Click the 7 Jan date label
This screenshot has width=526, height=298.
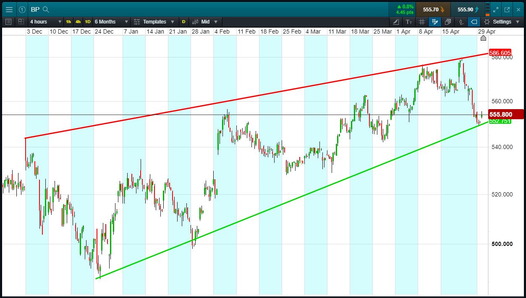(x=131, y=31)
